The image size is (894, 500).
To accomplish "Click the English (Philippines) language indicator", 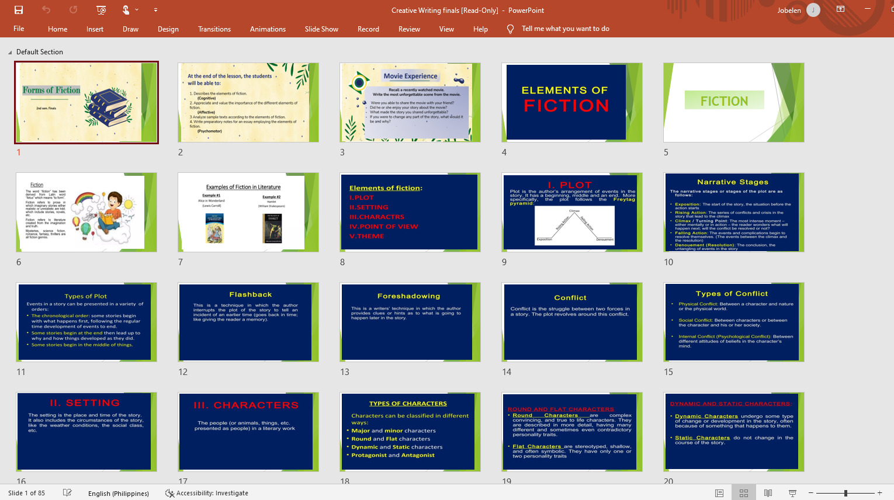I will (x=119, y=494).
